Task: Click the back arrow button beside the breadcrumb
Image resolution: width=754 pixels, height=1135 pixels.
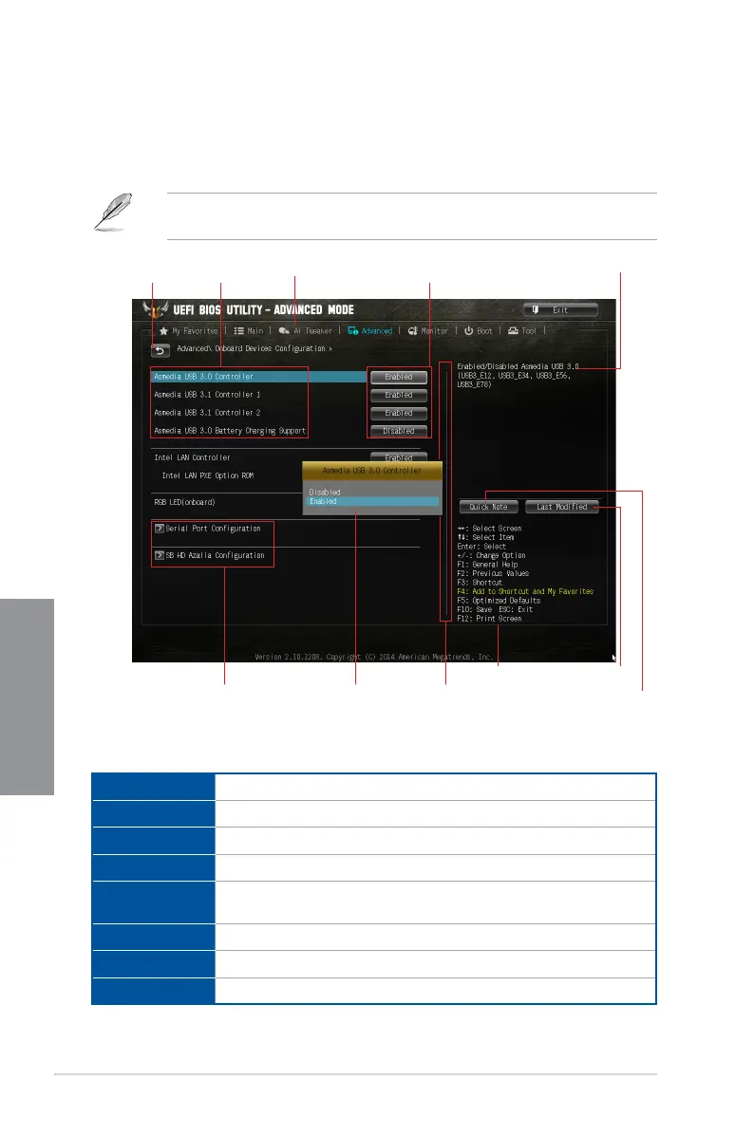Action: [x=160, y=350]
